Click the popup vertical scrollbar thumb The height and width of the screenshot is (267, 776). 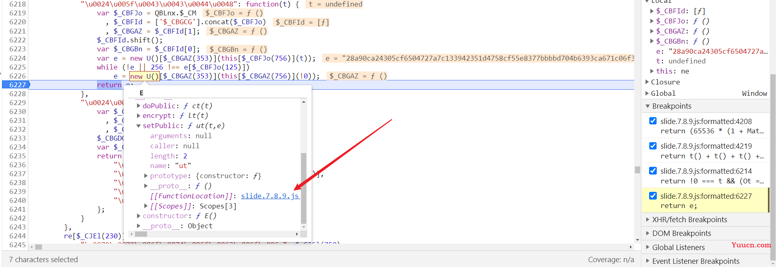[304, 188]
